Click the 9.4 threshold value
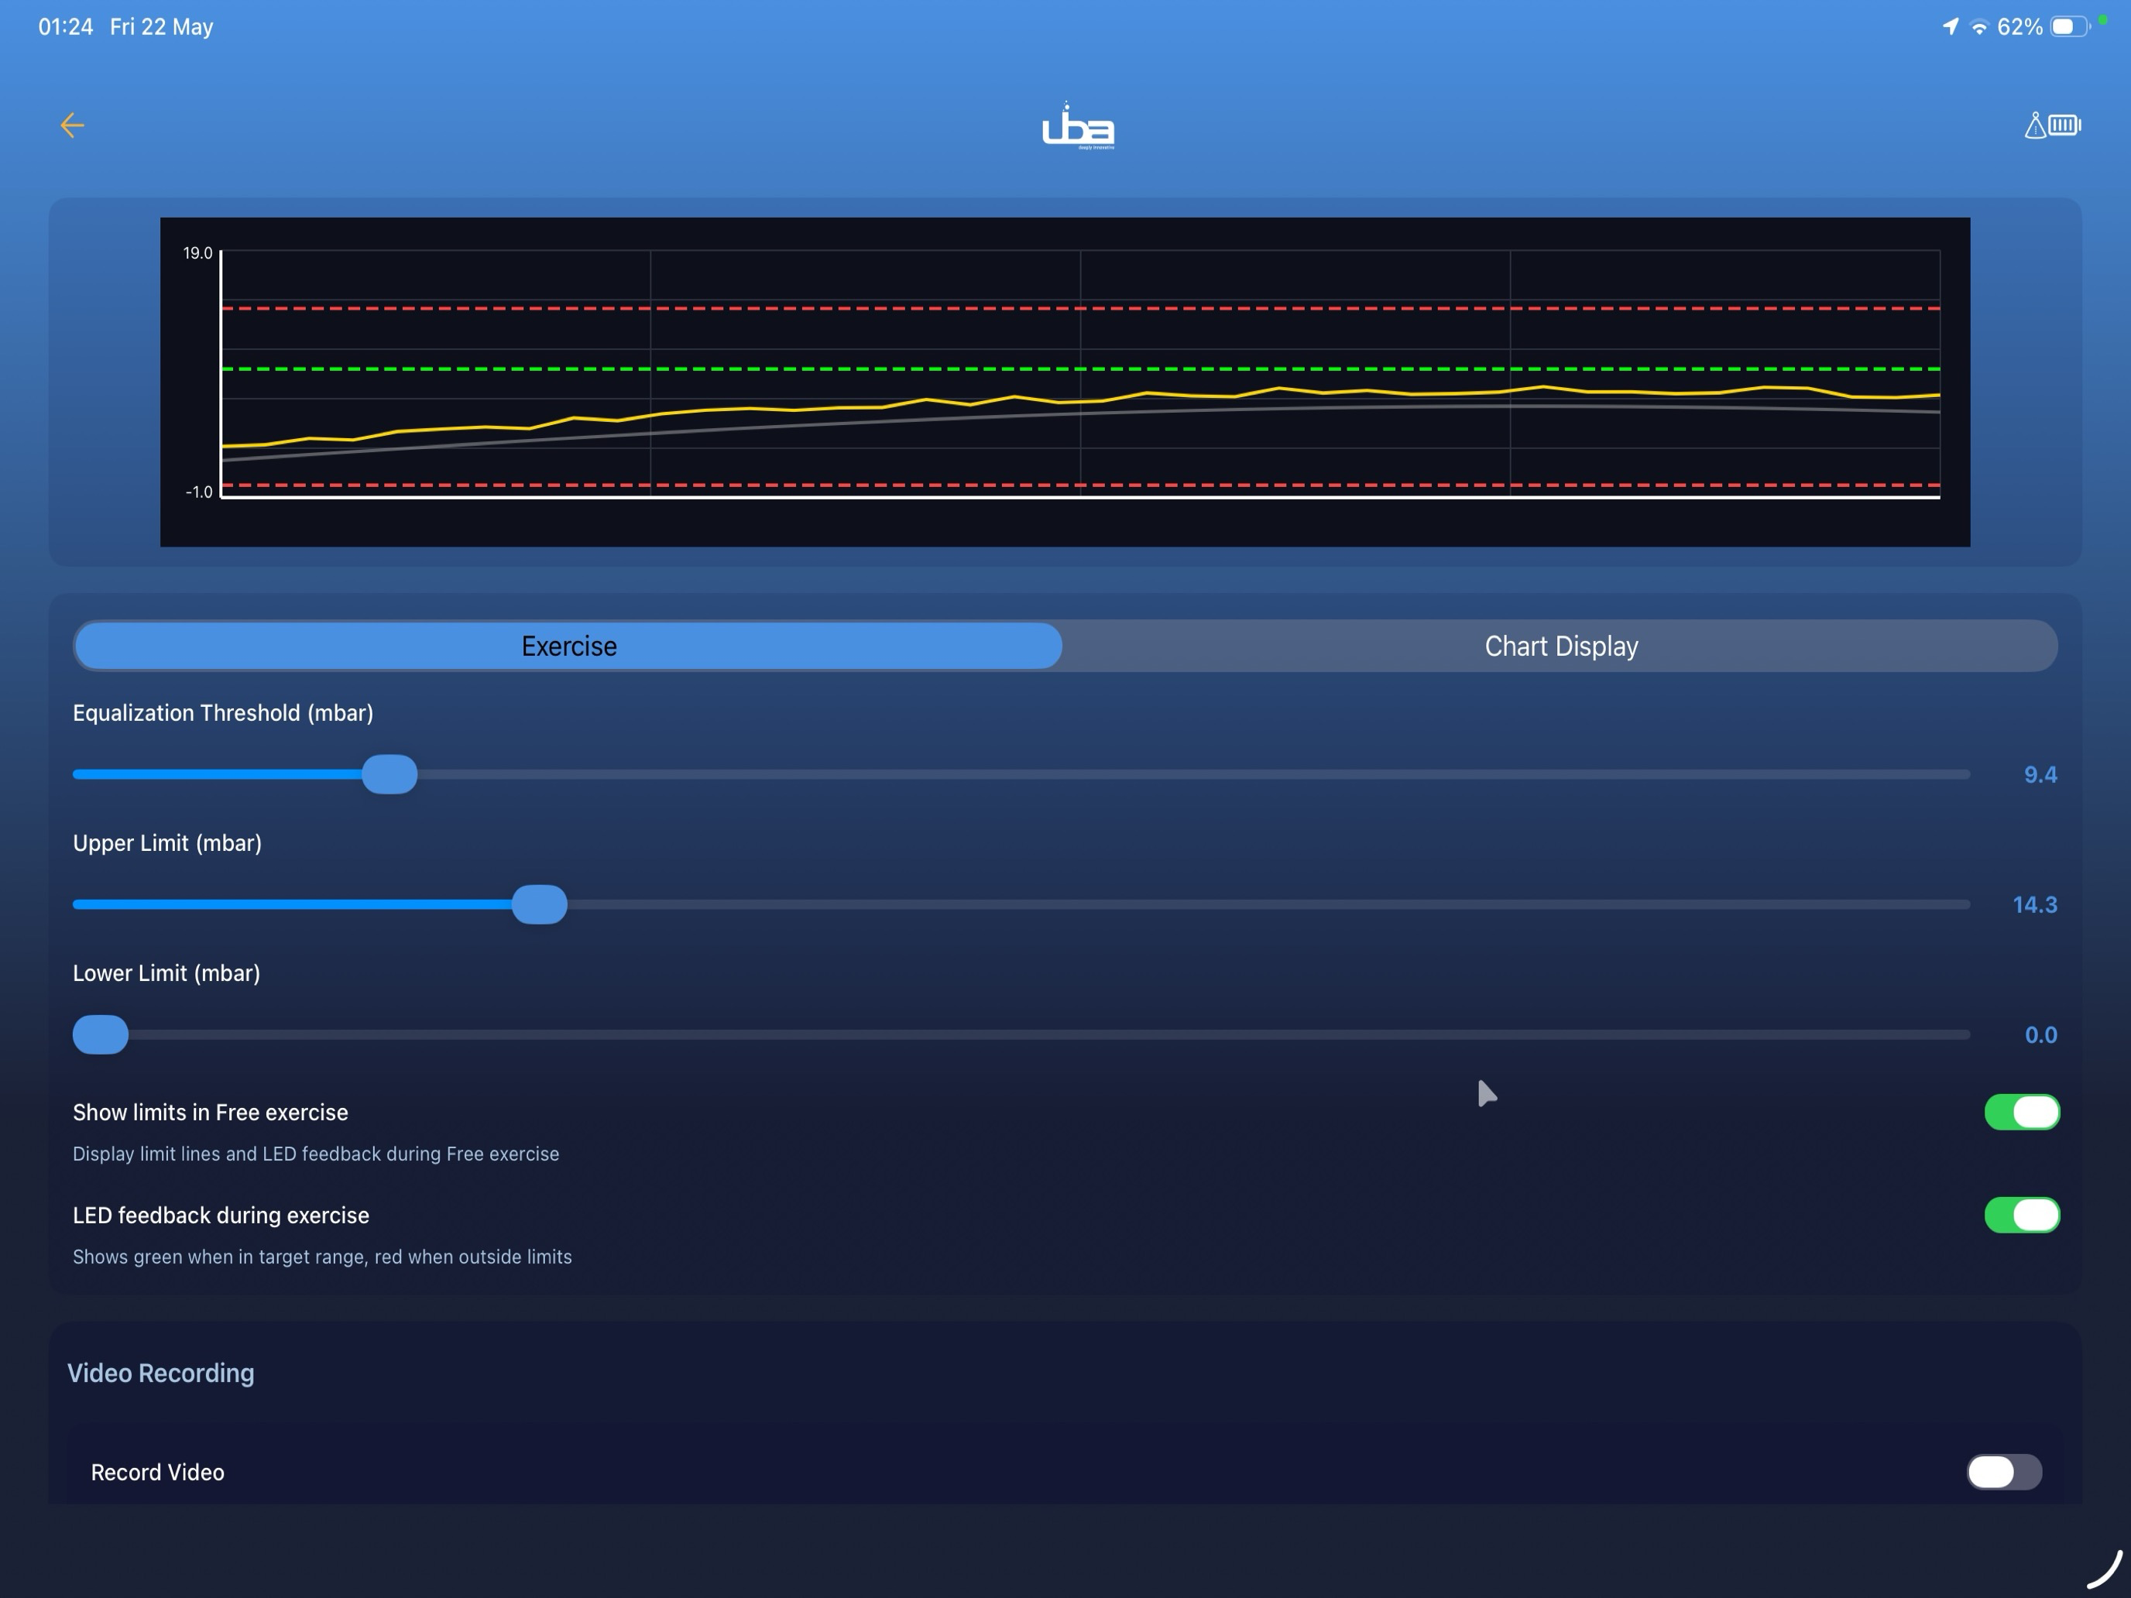This screenshot has width=2131, height=1598. click(x=2040, y=774)
